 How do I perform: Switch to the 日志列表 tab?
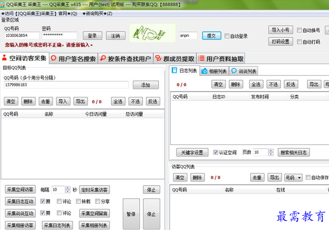(184, 71)
